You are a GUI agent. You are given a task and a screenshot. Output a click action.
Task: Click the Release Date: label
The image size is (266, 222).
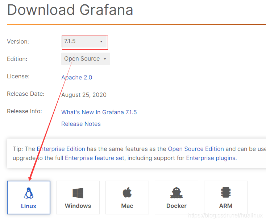click(26, 94)
